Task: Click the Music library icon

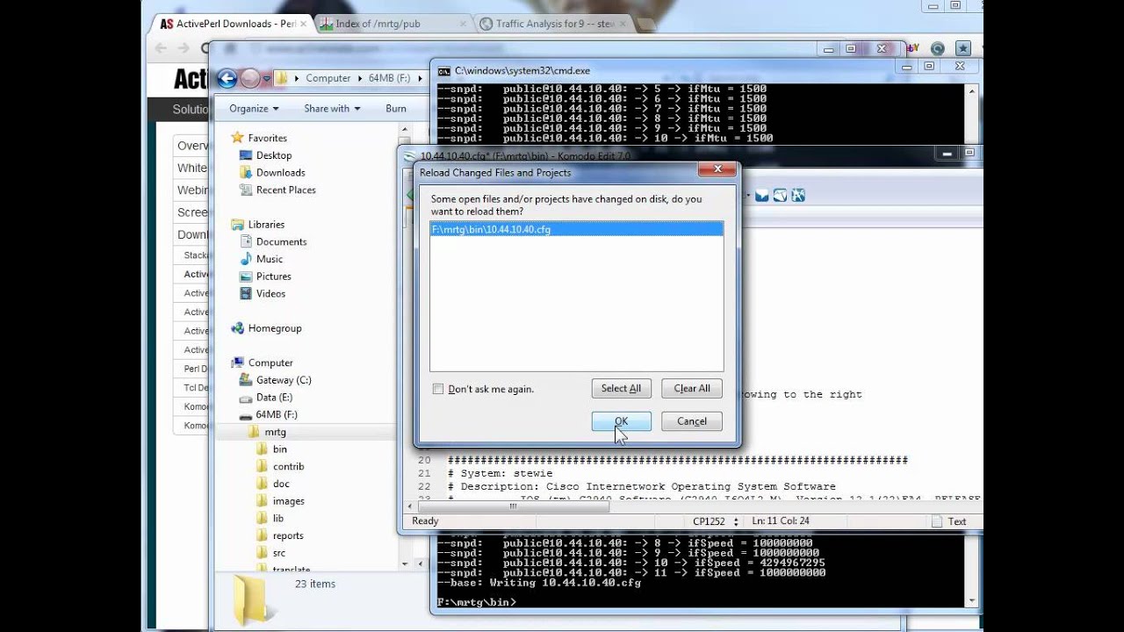Action: click(246, 259)
